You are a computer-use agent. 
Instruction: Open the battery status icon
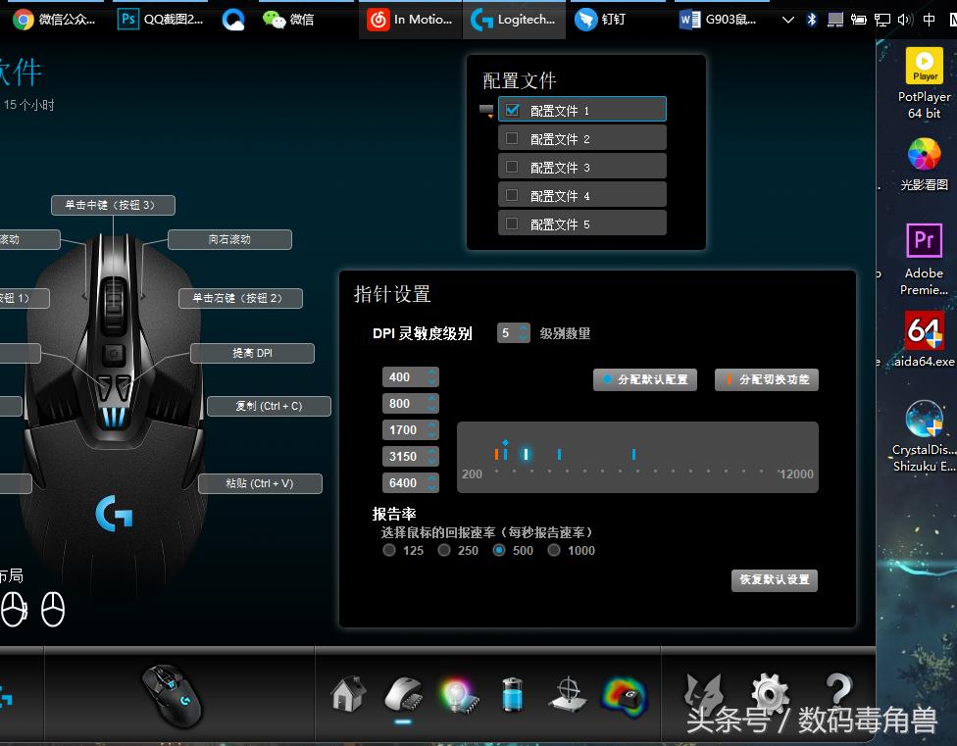[512, 694]
